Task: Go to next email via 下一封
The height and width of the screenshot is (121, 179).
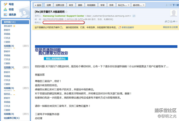Action: 176,5
